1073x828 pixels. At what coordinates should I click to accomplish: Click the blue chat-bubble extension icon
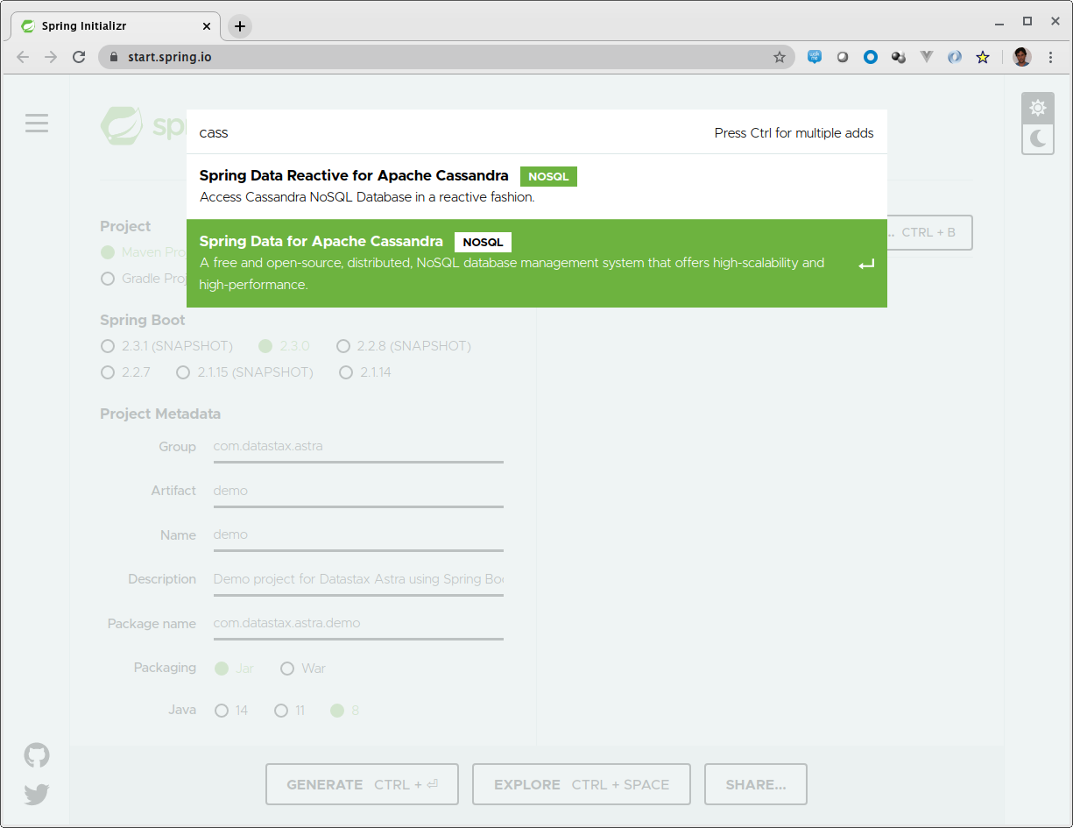click(815, 57)
